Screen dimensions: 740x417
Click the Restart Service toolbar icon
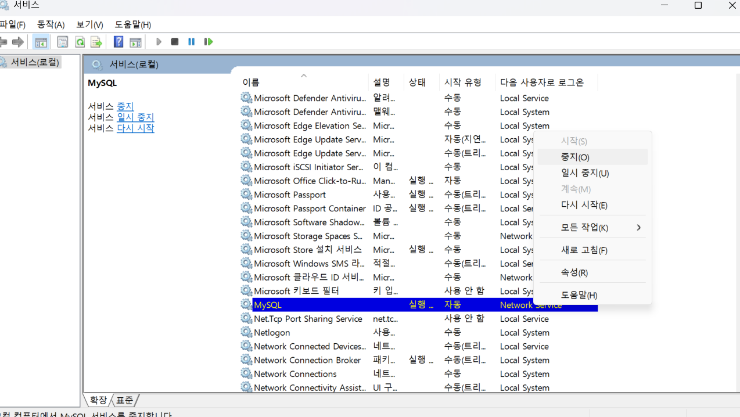[208, 42]
